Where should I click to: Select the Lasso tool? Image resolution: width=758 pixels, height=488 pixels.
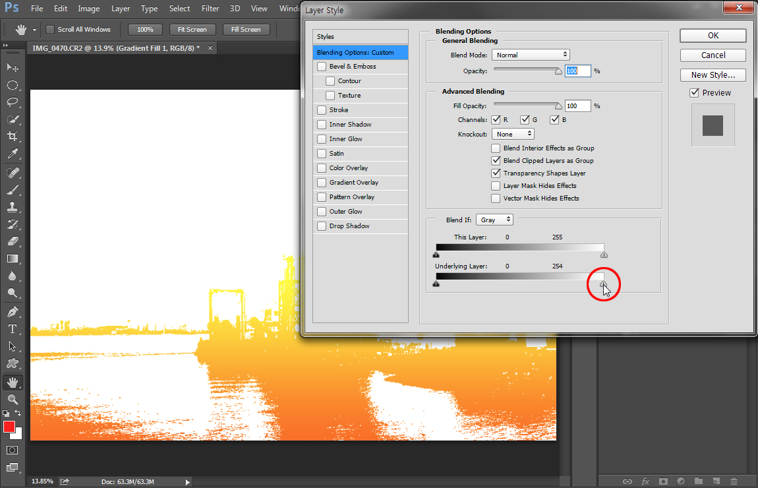[x=13, y=102]
